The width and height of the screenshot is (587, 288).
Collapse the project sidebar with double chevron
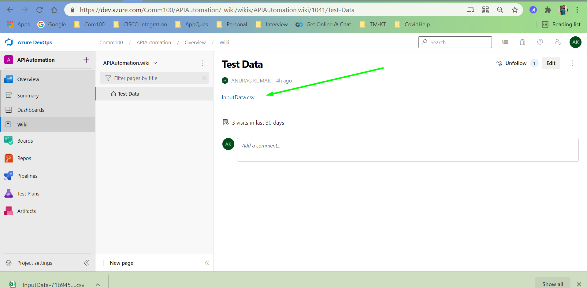(86, 263)
